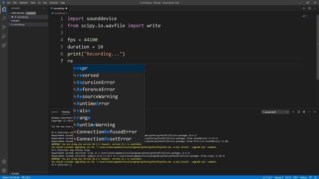The height and width of the screenshot is (179, 319).
Task: Choose 'repr' autocomplete suggestion
Action: pos(109,68)
